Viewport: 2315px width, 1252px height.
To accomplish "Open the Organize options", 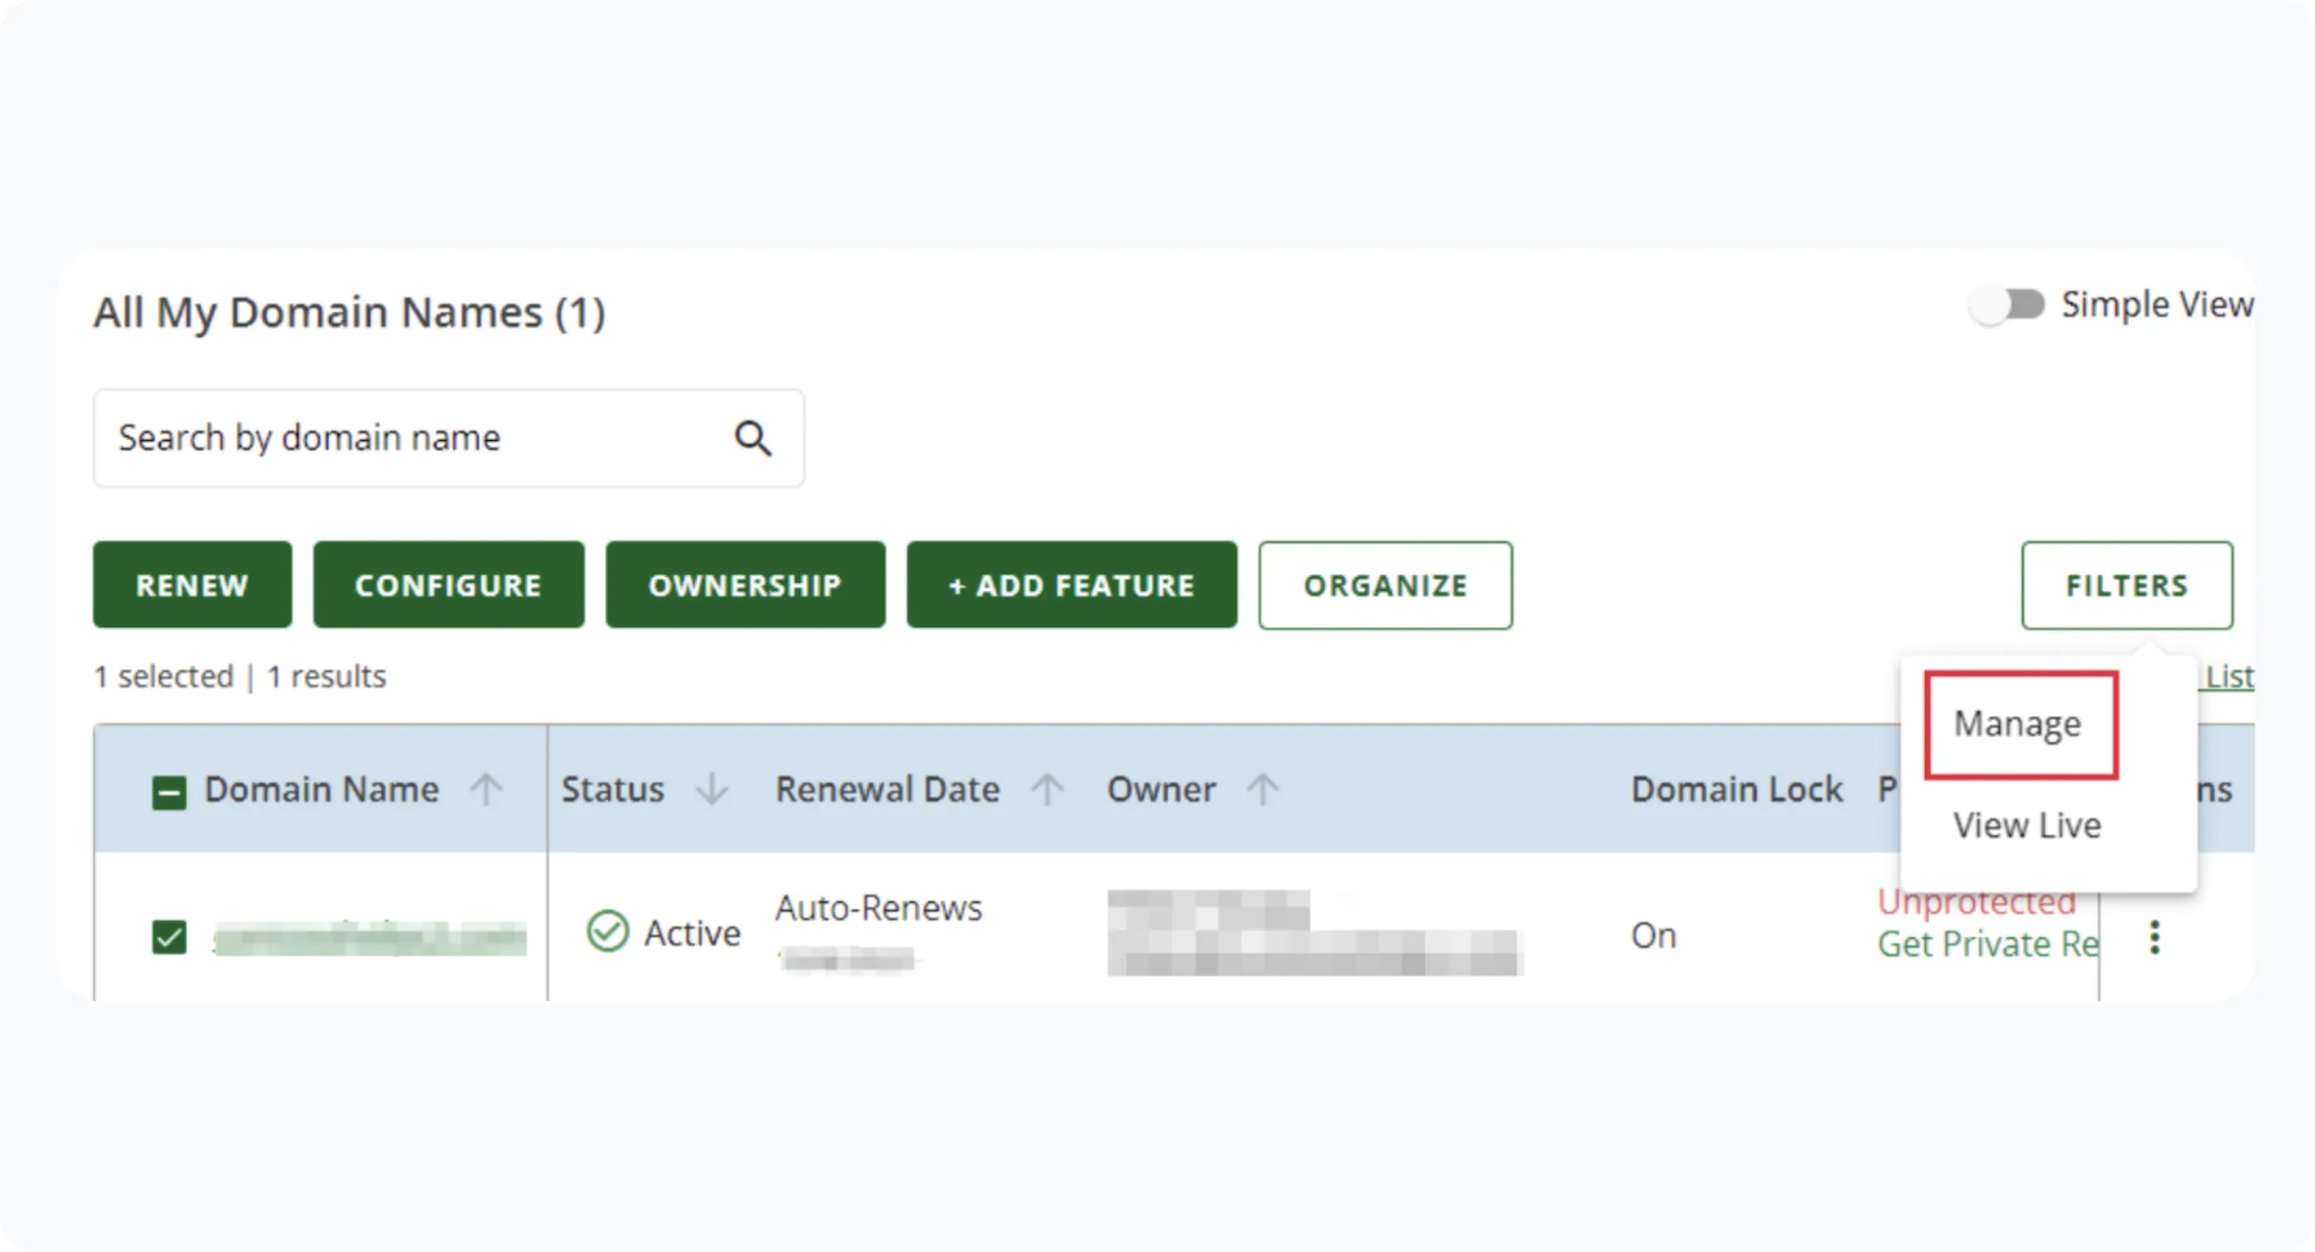I will (1384, 586).
